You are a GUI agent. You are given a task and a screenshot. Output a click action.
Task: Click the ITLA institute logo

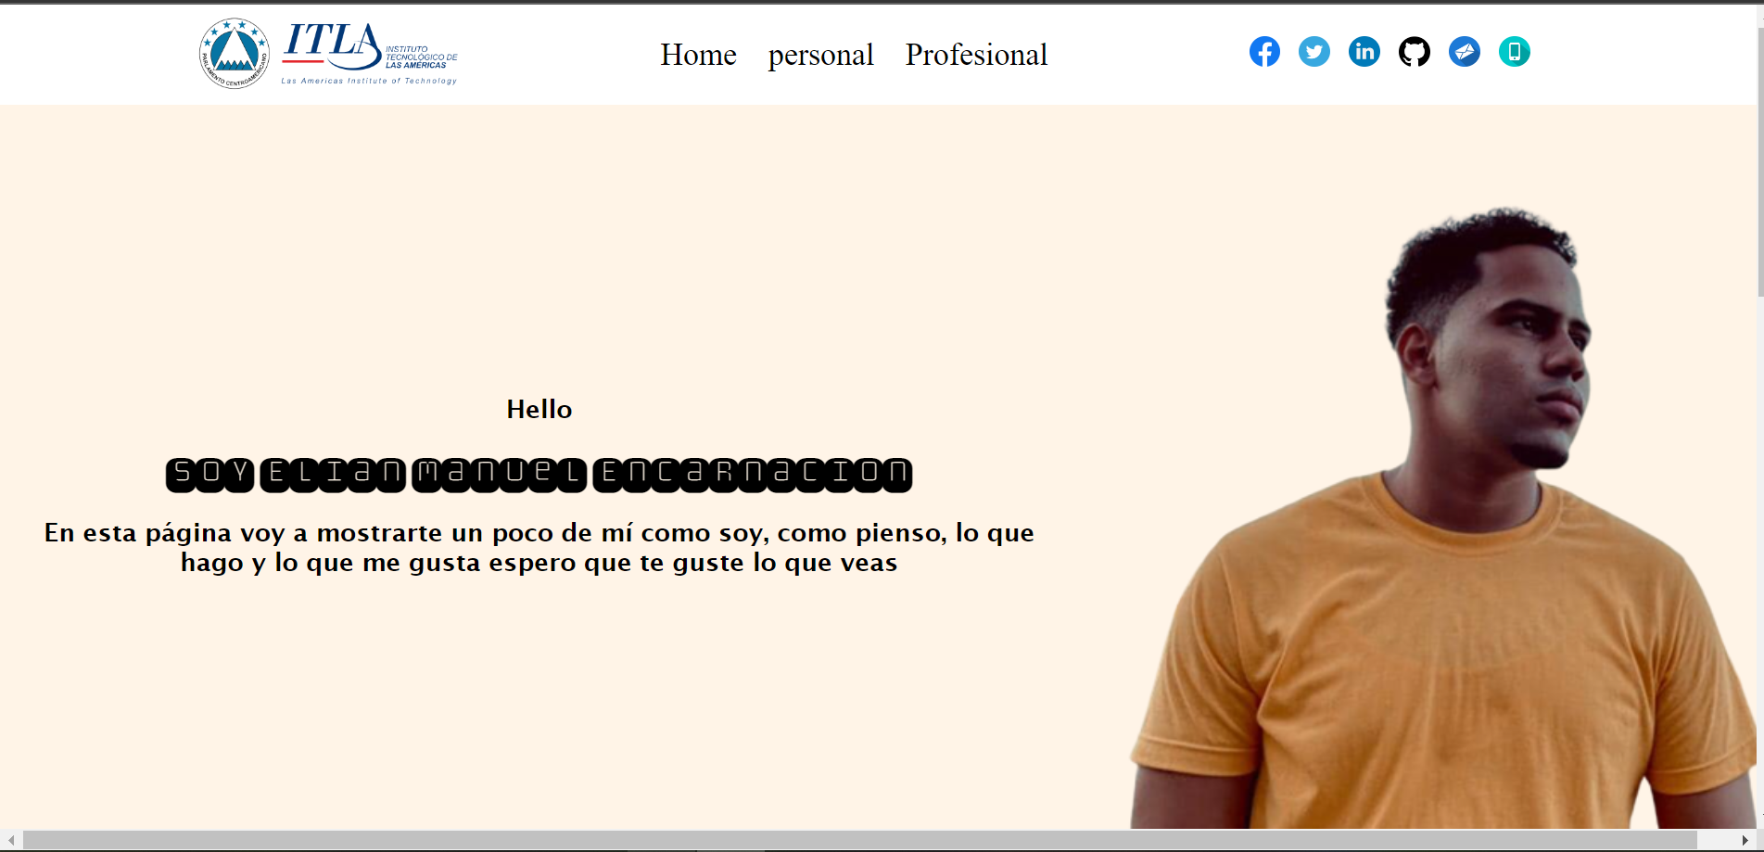[x=370, y=54]
